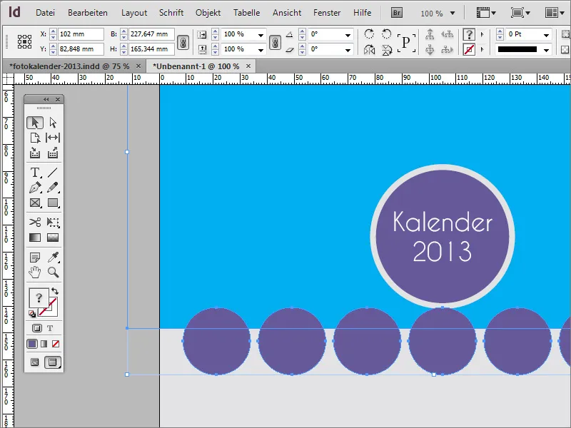Pick the Hand tool
Image resolution: width=571 pixels, height=428 pixels.
[x=35, y=272]
